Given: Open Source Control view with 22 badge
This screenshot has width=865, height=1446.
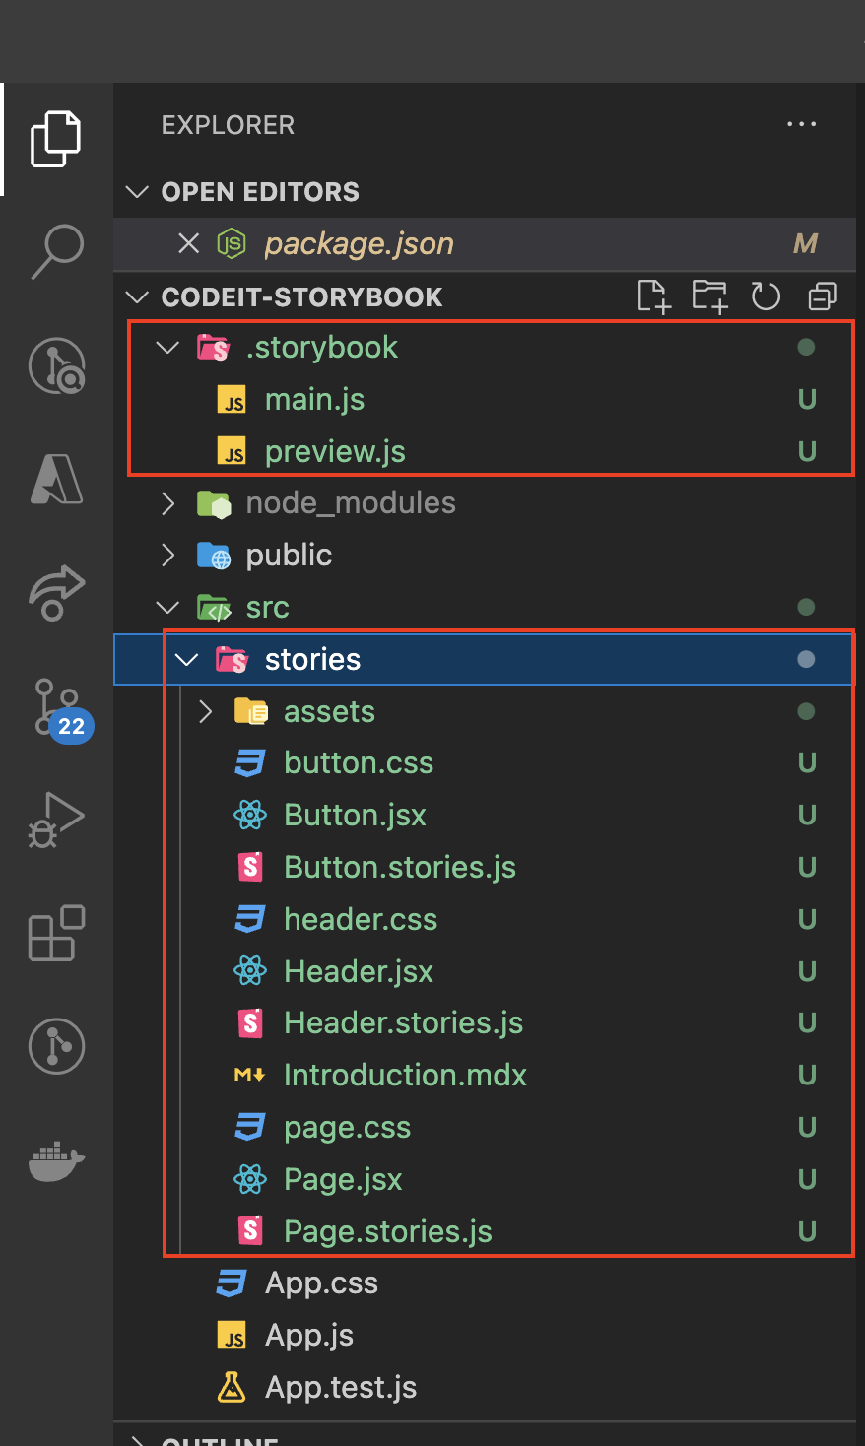Looking at the screenshot, I should [x=57, y=707].
